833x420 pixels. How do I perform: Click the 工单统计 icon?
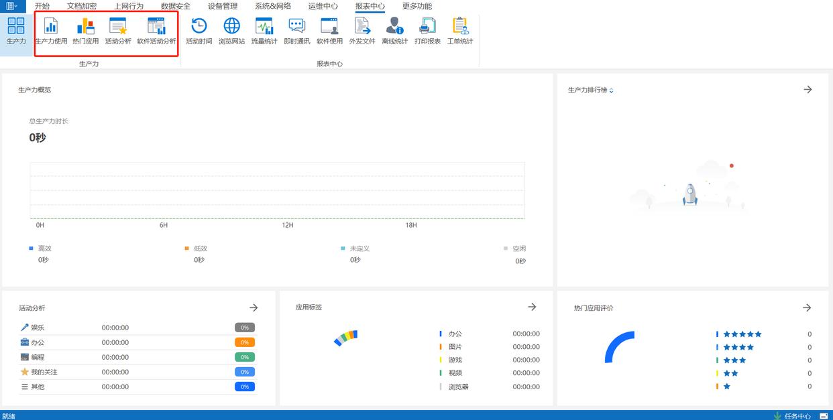click(460, 31)
